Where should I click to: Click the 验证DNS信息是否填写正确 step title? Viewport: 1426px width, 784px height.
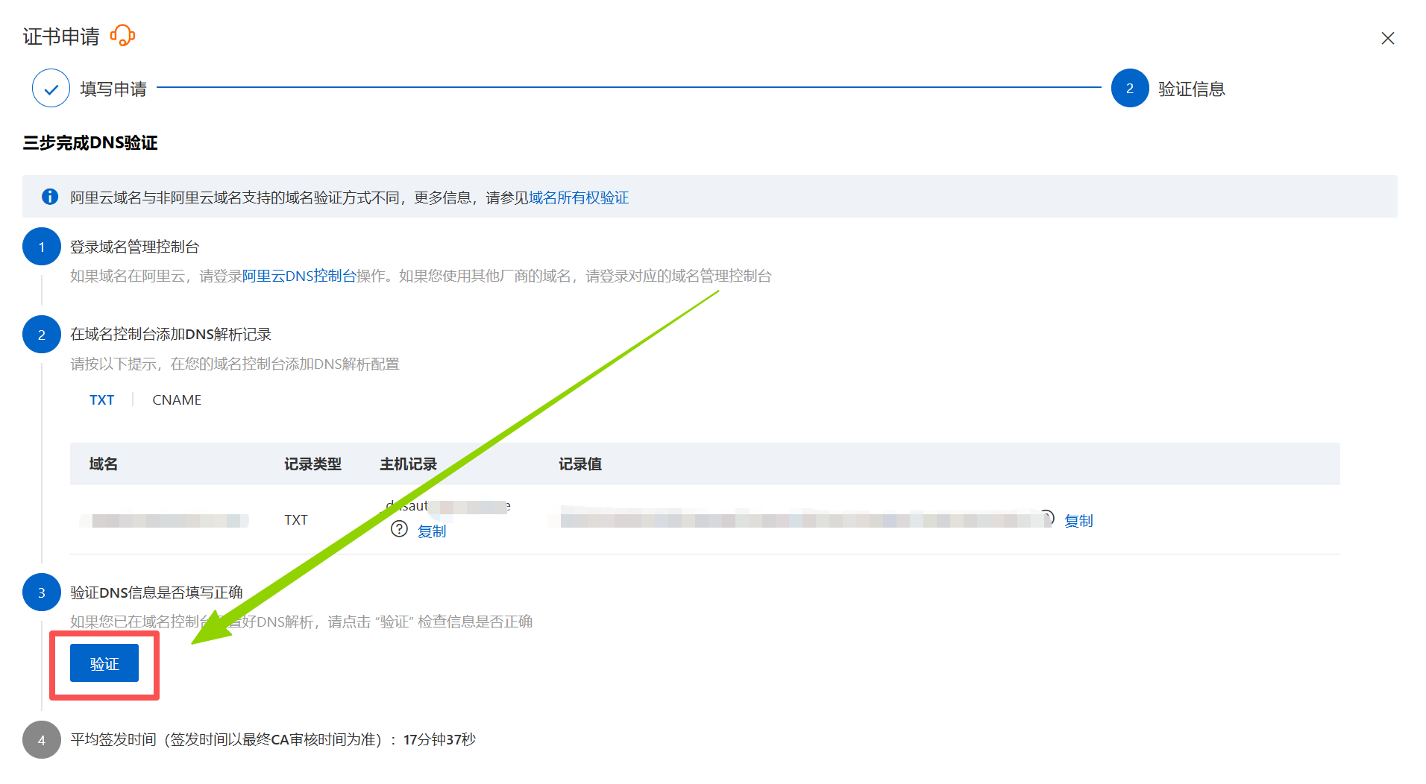click(x=157, y=592)
